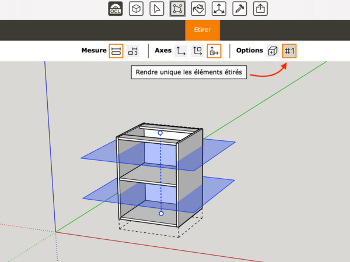Select the three-arrow axes tool

point(219,9)
